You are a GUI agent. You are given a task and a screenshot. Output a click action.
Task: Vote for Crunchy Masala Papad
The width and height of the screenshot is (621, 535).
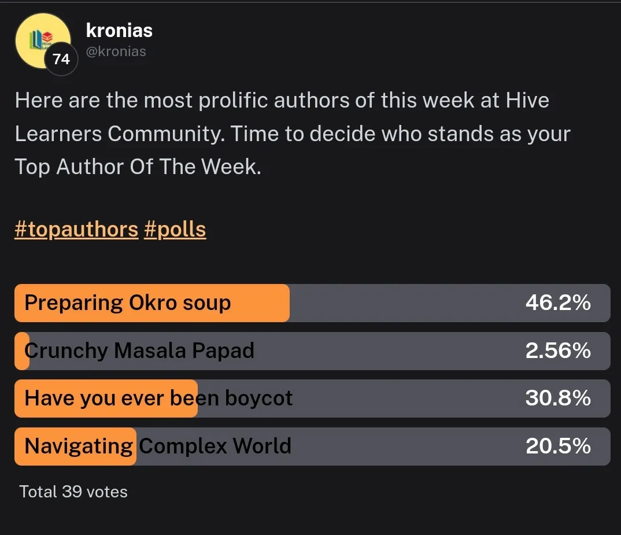(139, 351)
